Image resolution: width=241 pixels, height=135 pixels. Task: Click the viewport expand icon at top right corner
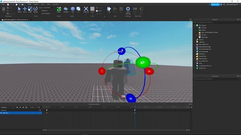coord(191,19)
